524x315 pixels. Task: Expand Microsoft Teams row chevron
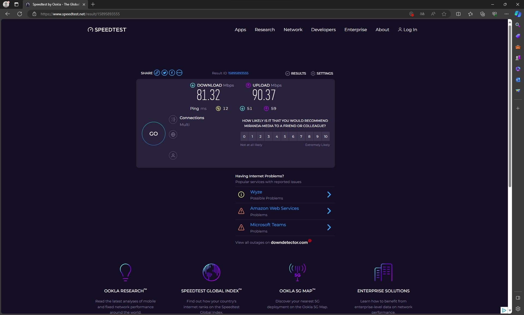pos(329,227)
